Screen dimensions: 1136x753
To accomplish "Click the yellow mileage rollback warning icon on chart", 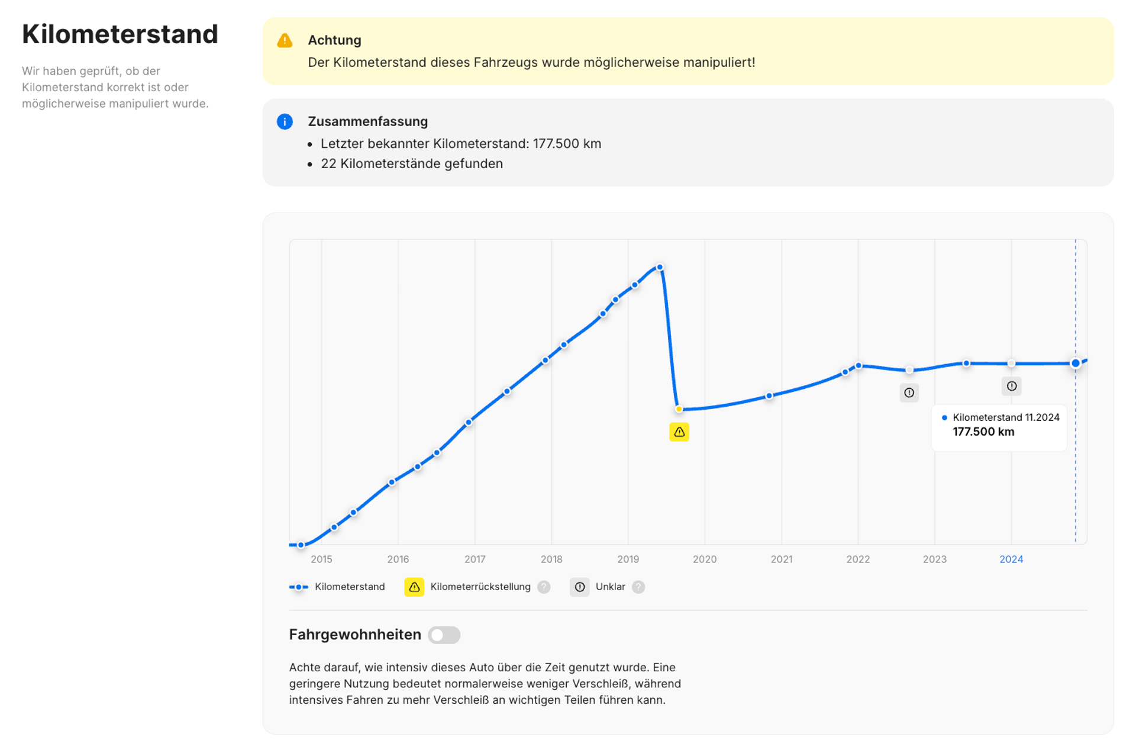I will point(679,432).
